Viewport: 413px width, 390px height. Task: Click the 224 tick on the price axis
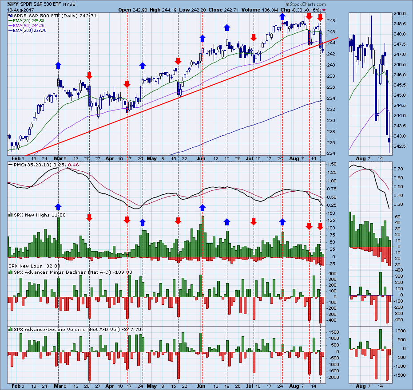pyautogui.click(x=332, y=154)
